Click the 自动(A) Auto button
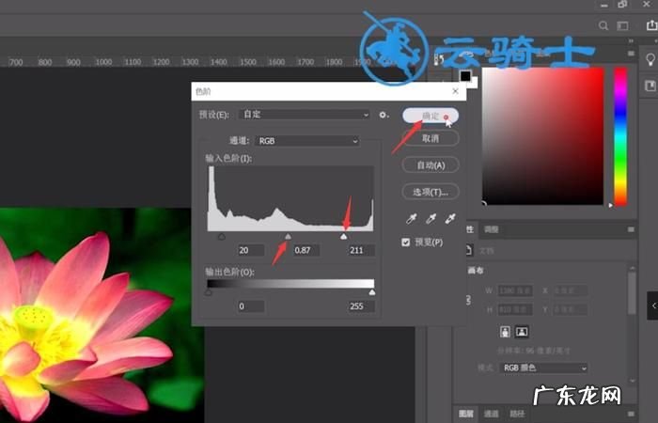658x423 pixels. point(431,165)
